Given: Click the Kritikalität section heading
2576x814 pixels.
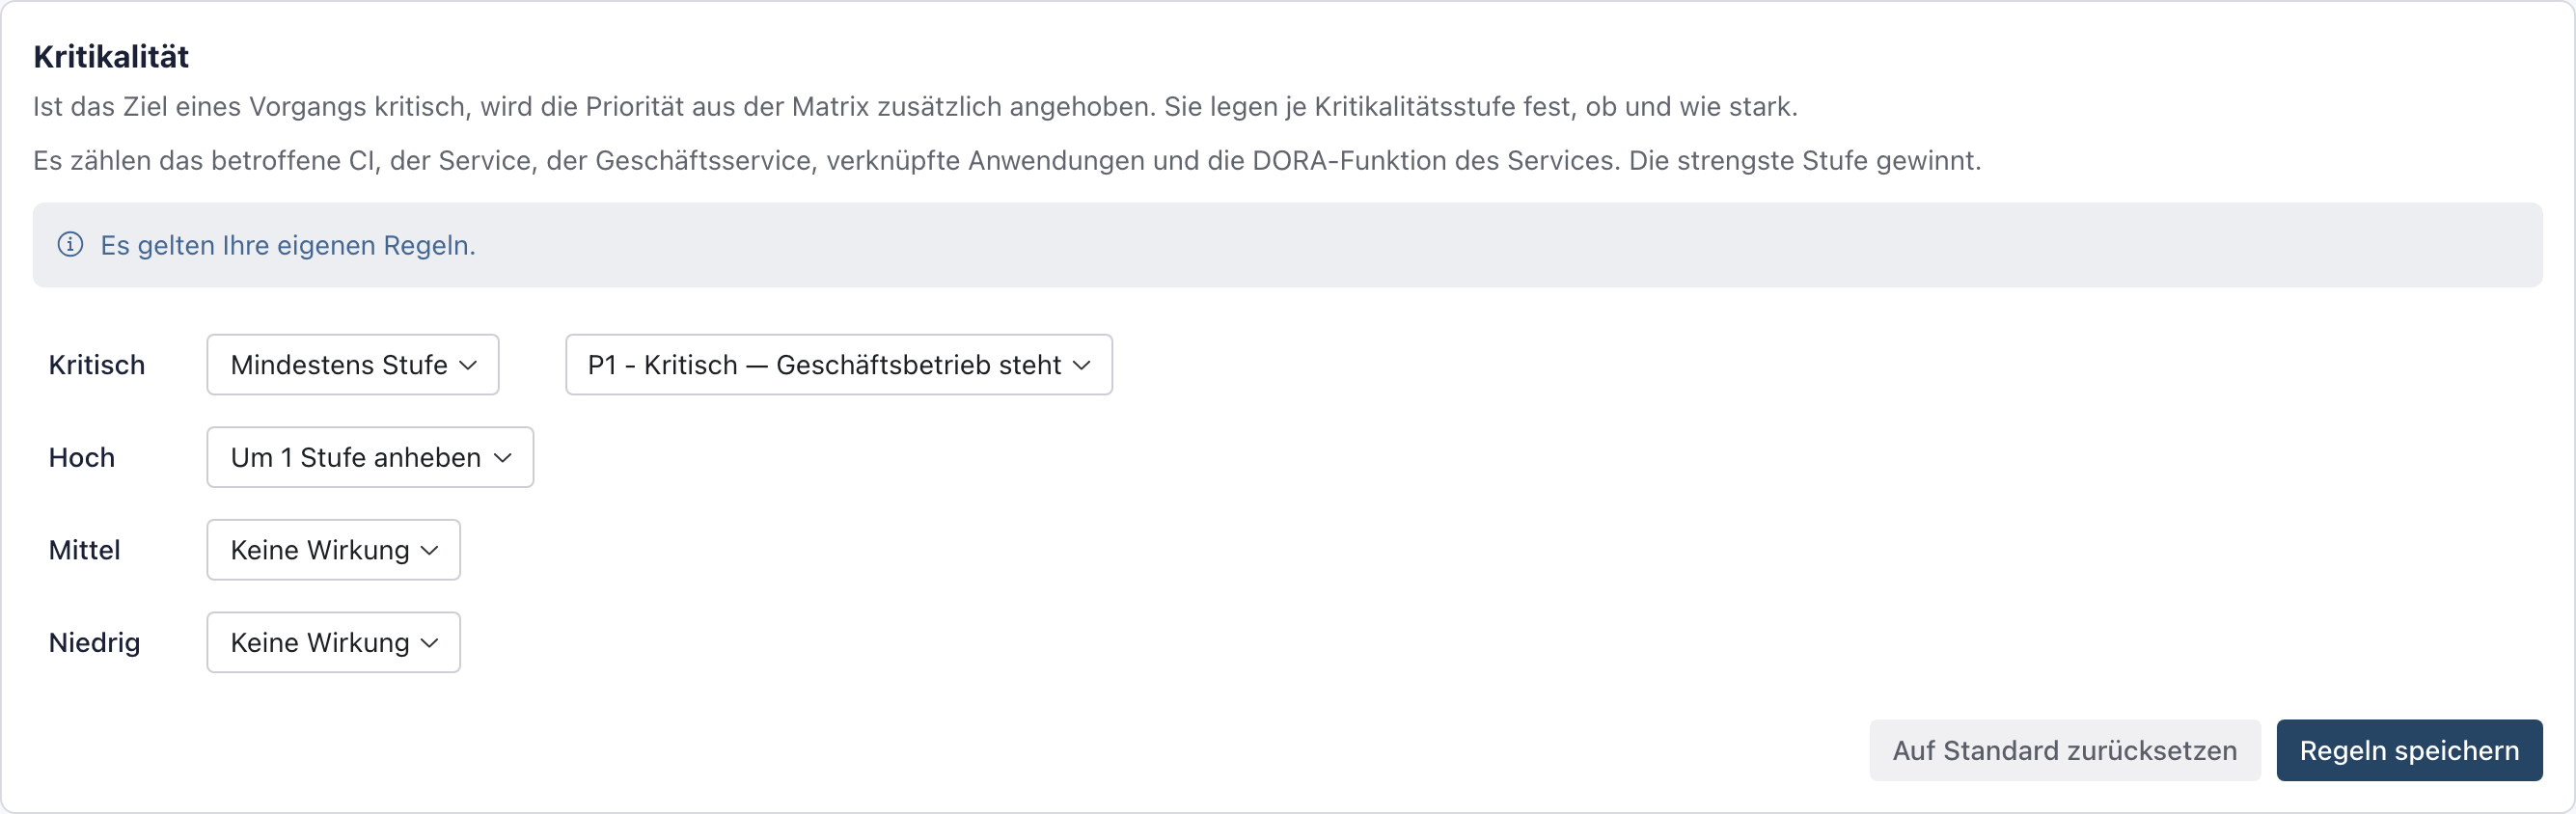Looking at the screenshot, I should tap(111, 57).
